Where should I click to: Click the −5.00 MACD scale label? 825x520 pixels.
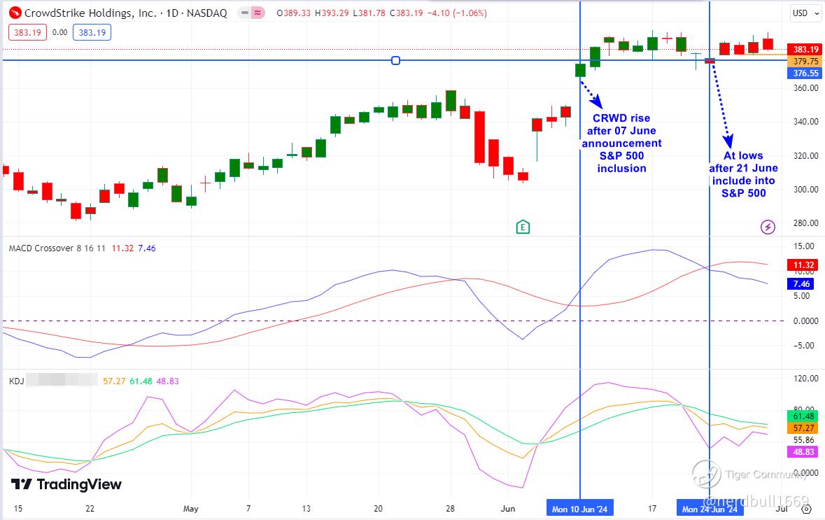click(x=805, y=346)
